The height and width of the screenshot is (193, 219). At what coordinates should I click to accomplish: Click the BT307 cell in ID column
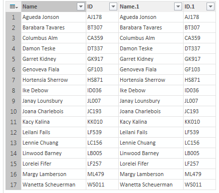pyautogui.click(x=102, y=27)
